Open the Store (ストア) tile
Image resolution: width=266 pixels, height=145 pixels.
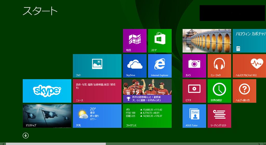(160, 41)
